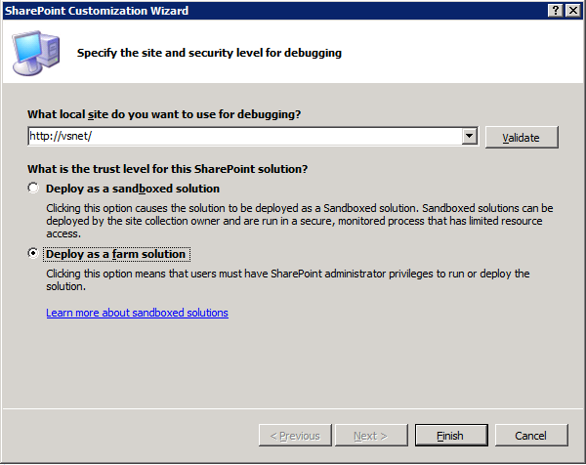Click the sandboxed solution description text
This screenshot has height=465, width=586.
click(x=300, y=221)
